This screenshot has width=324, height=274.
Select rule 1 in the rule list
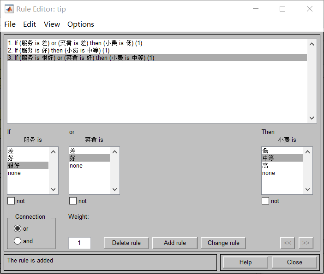point(157,43)
